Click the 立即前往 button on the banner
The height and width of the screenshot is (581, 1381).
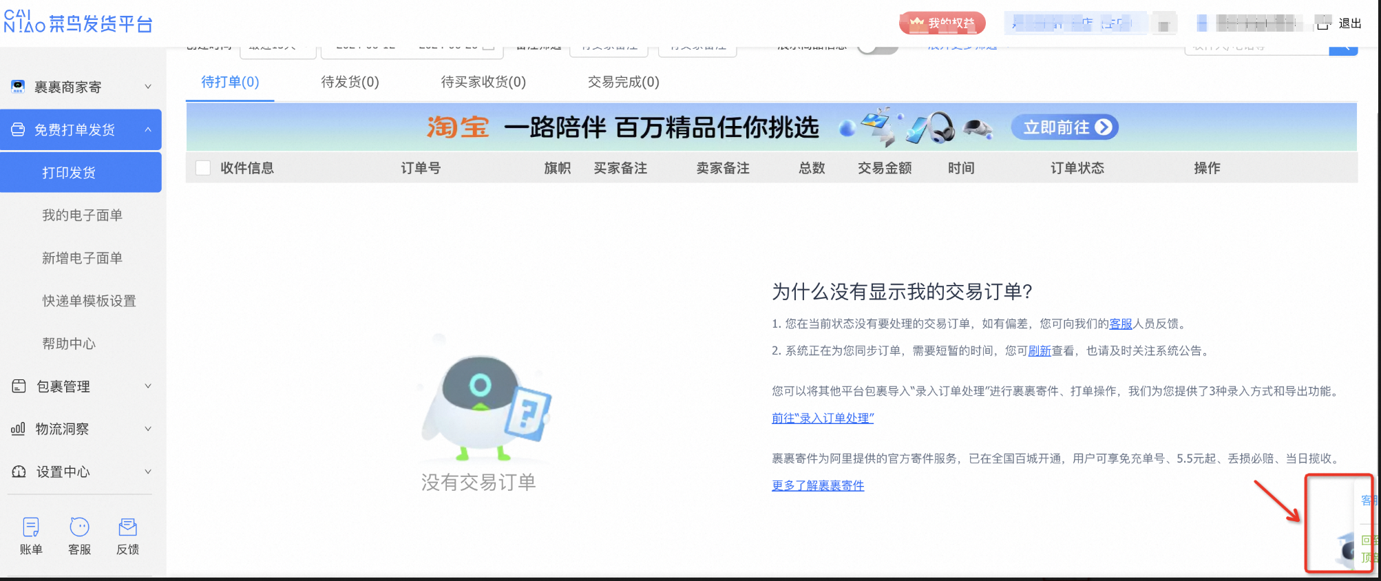[x=1064, y=127]
